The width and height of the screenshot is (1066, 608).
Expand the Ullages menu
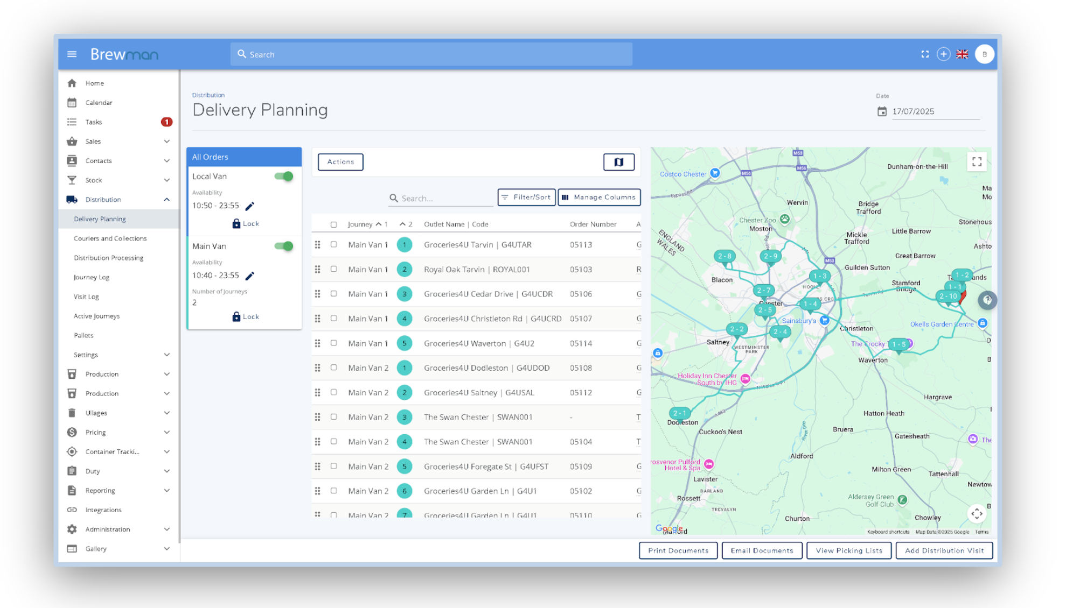tap(119, 413)
